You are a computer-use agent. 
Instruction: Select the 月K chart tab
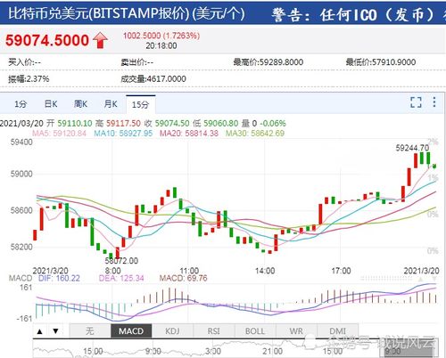click(111, 104)
